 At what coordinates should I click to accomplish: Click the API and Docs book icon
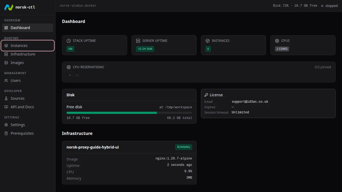point(6,107)
